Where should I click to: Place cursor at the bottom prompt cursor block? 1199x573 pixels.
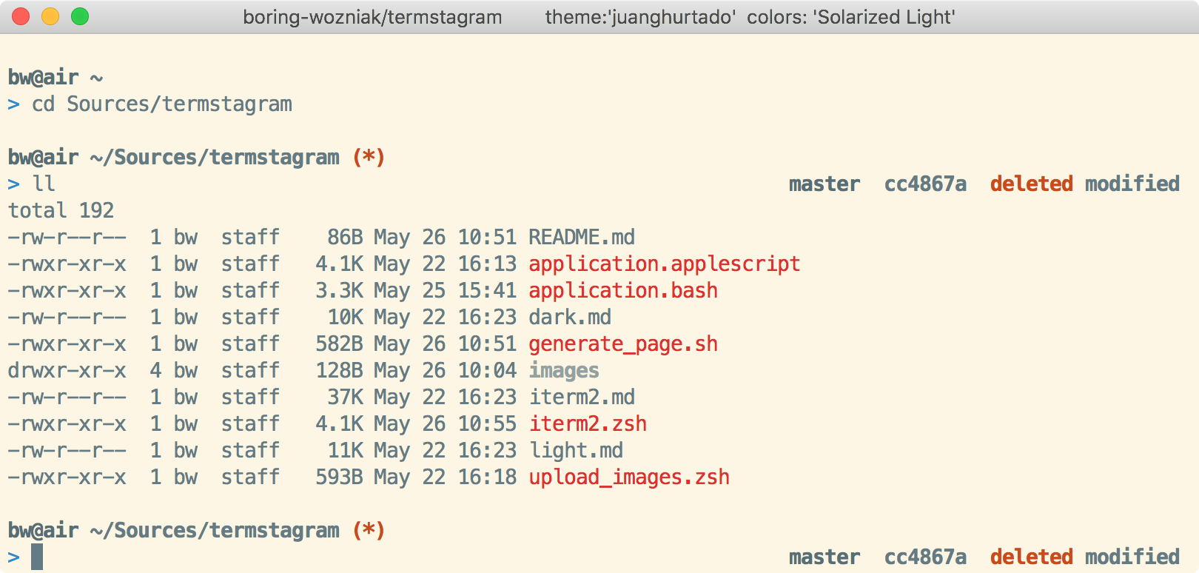[37, 557]
